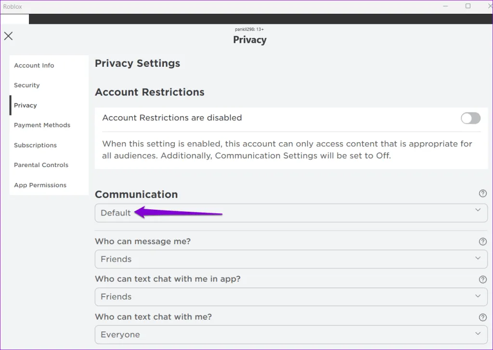Enable the Account Restrictions toggle

click(470, 118)
